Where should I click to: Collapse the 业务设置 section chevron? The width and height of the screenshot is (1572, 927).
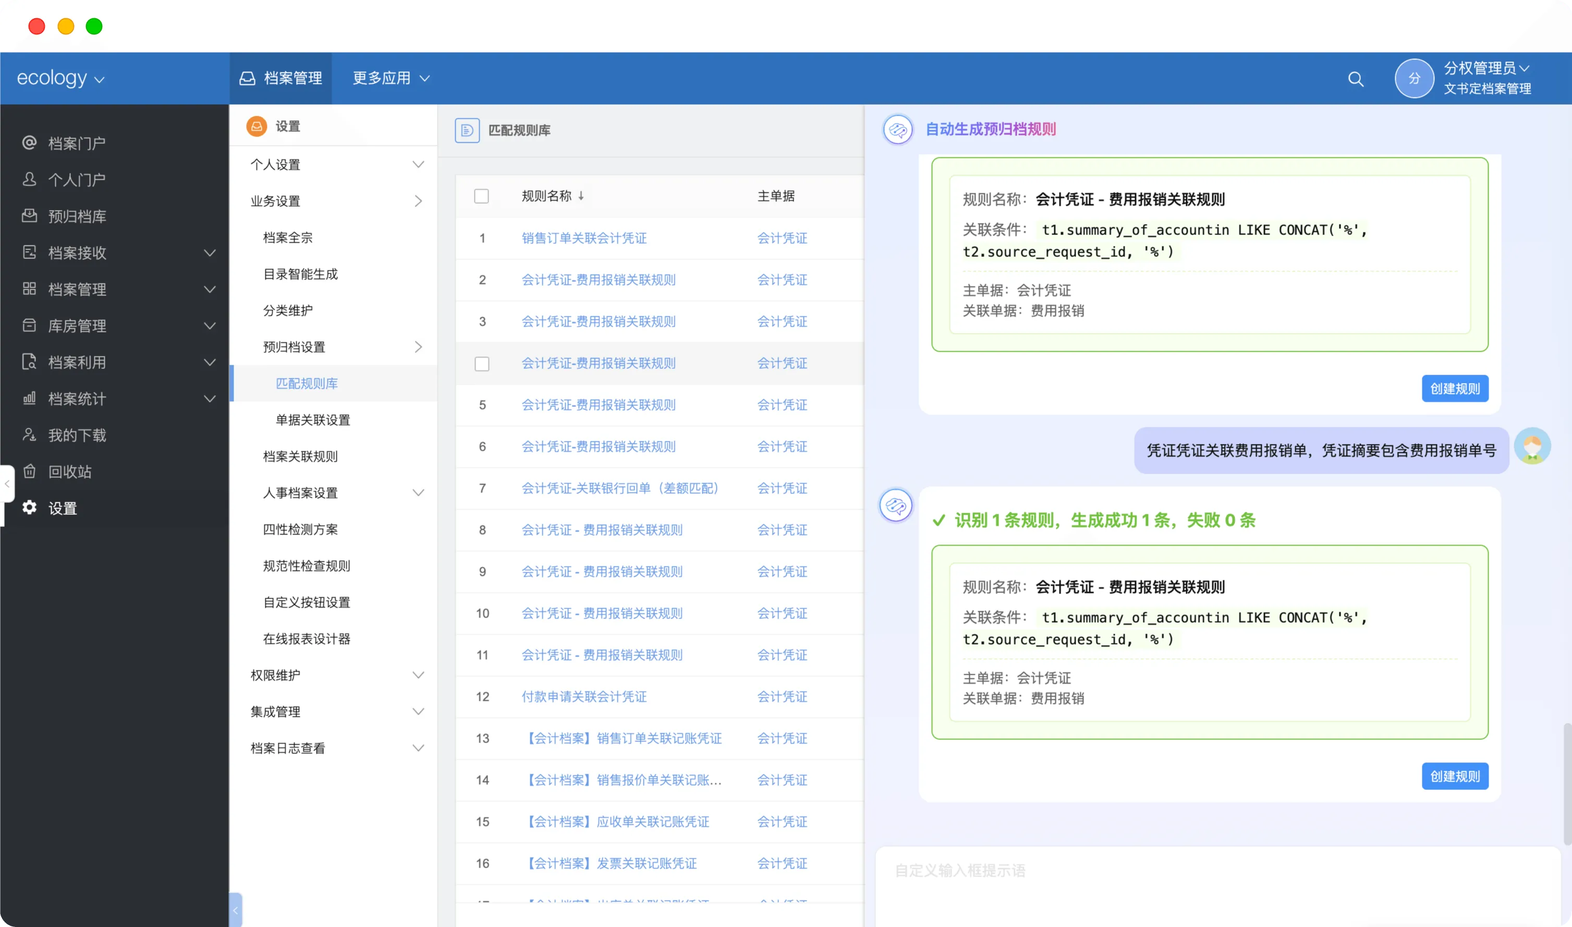tap(418, 201)
